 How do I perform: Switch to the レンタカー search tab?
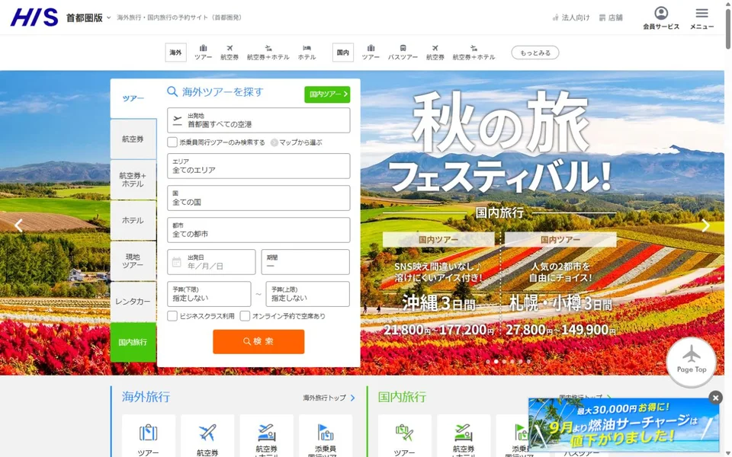tap(133, 302)
